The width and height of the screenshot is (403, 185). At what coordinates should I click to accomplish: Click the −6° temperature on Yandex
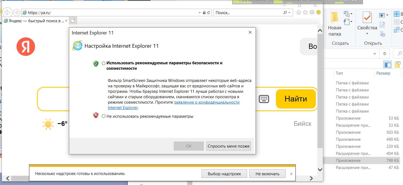(62, 124)
